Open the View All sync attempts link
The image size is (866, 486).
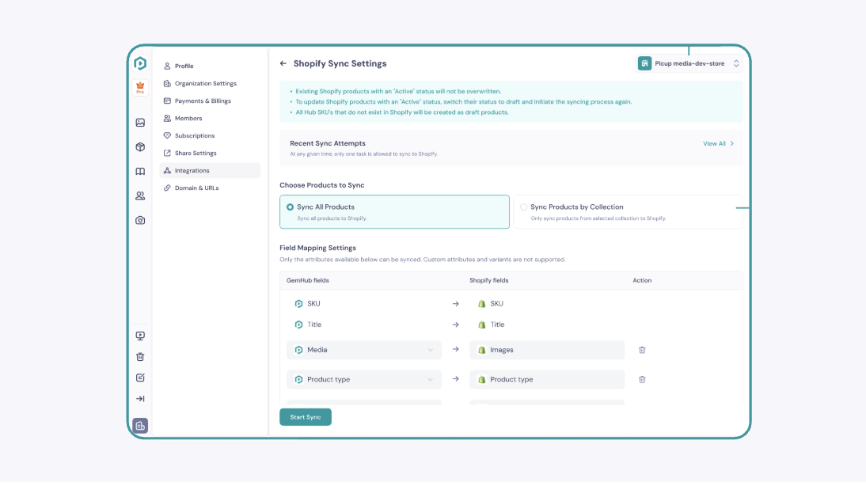coord(718,144)
